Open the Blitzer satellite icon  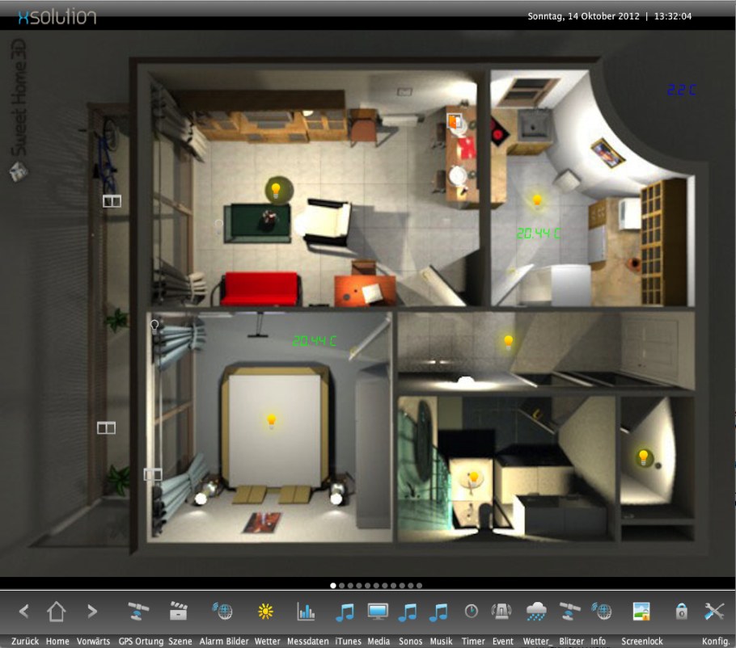pos(570,612)
